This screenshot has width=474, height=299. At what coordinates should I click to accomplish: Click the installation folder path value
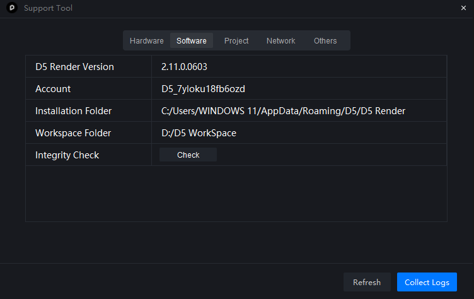pos(283,111)
